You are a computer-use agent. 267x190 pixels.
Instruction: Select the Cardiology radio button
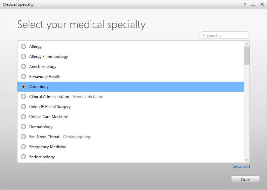pos(23,87)
